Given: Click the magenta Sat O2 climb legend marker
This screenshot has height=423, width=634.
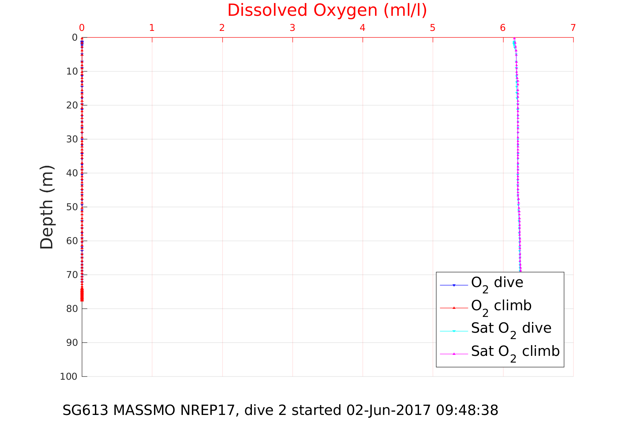Looking at the screenshot, I should click(454, 354).
